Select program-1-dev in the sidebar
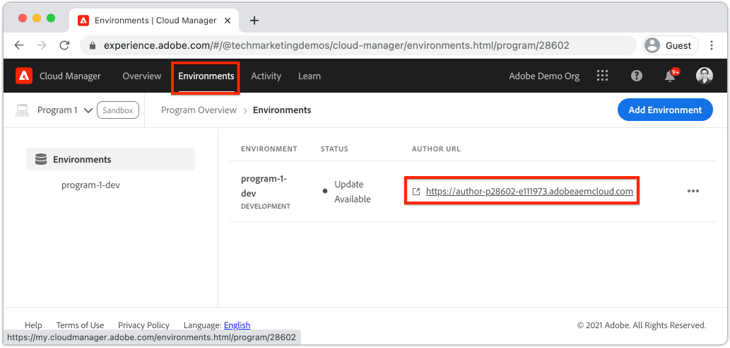Screen dimensions: 730x348 pyautogui.click(x=90, y=185)
